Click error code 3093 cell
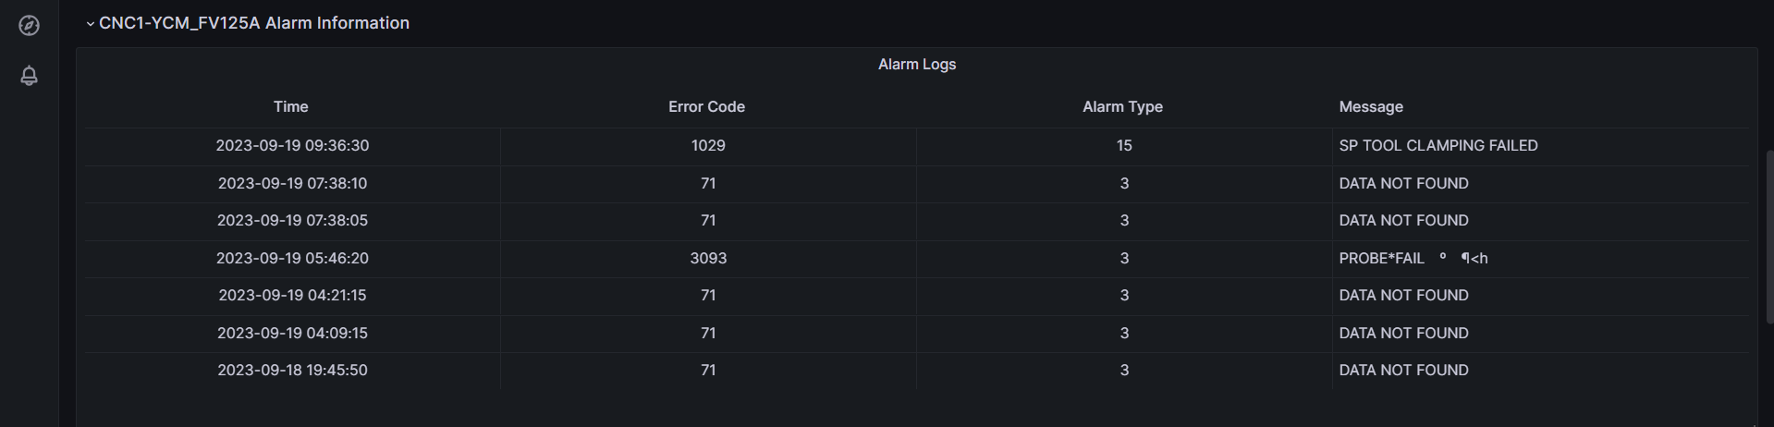 point(708,259)
